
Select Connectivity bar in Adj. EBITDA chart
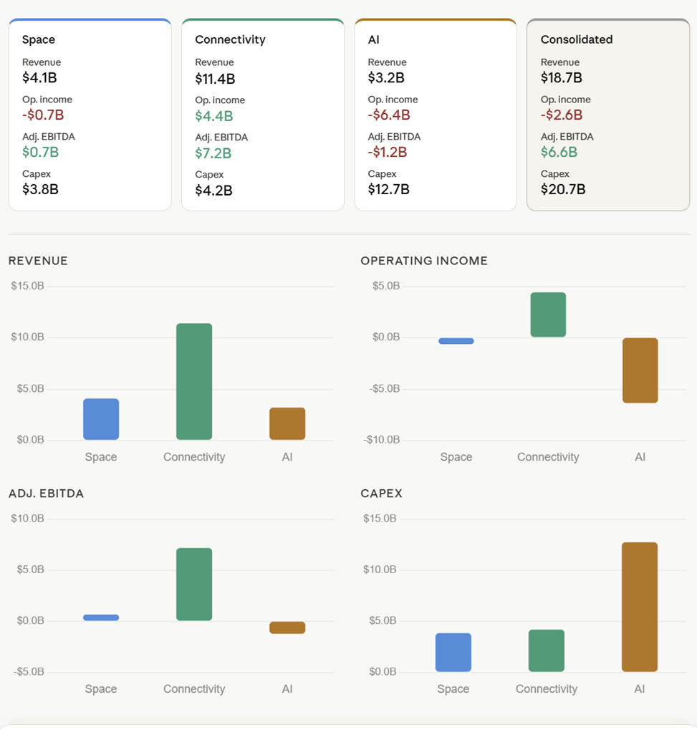(194, 585)
